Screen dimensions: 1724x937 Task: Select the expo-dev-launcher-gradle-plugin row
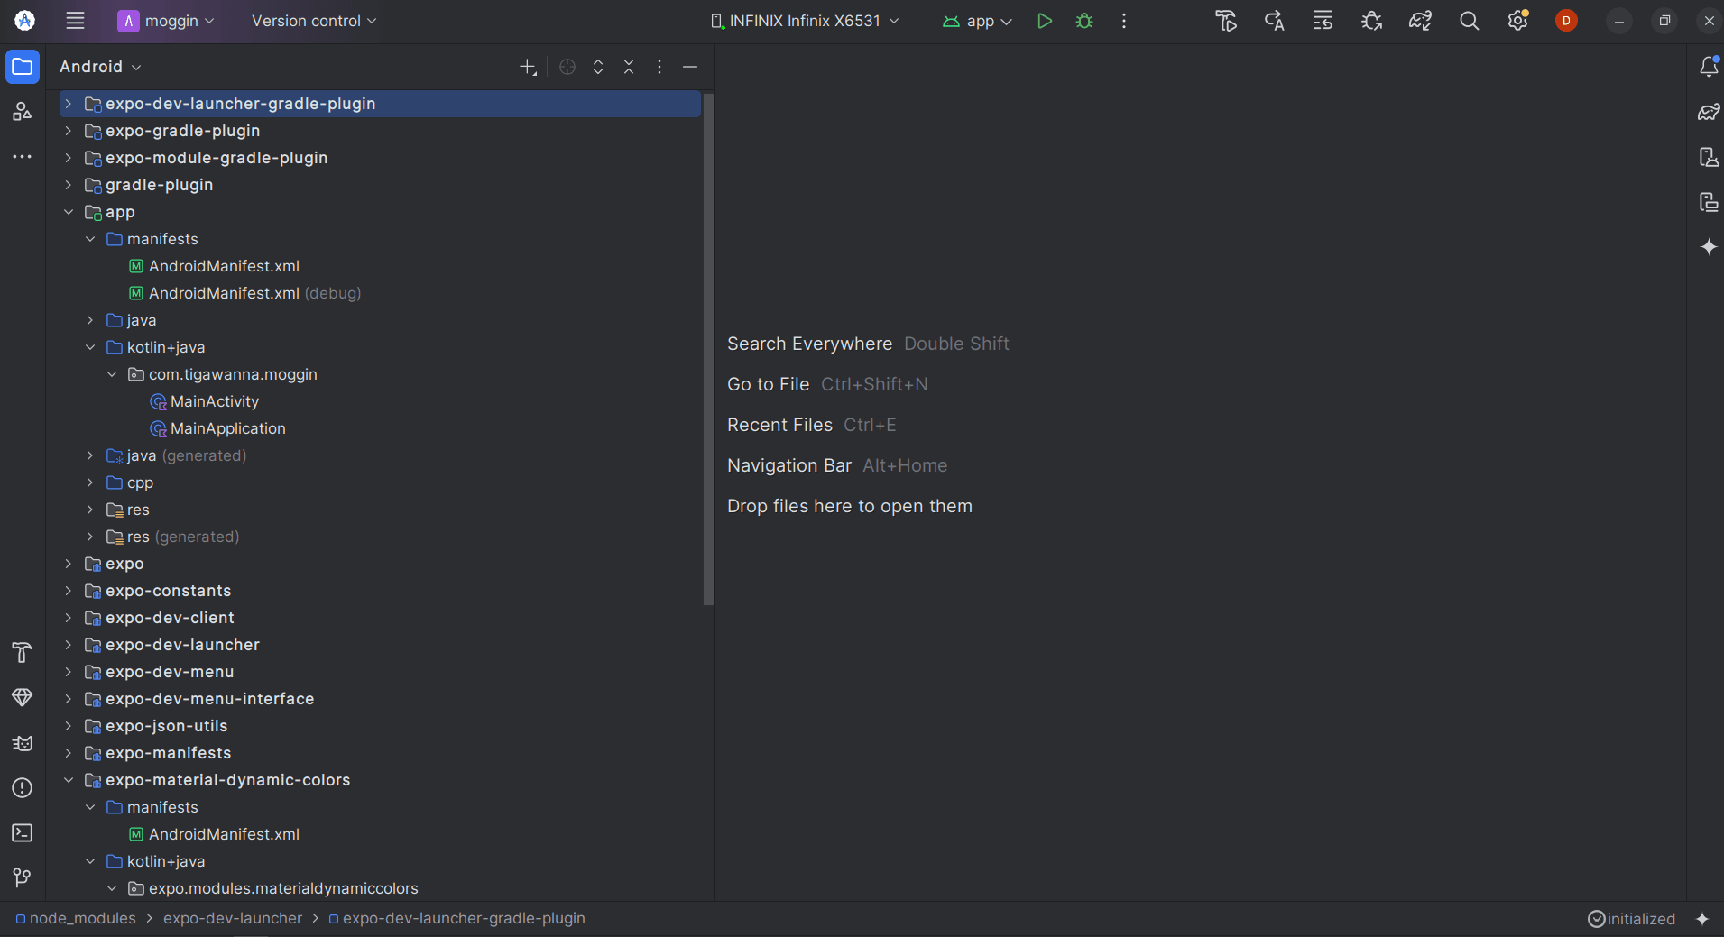click(x=380, y=104)
